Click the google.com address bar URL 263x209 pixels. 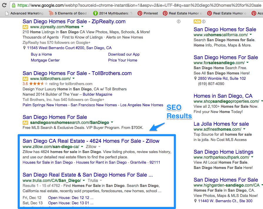click(139, 5)
